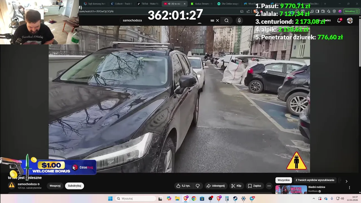Launch Copilot from taskbar
Image resolution: width=361 pixels, height=203 pixels.
169,198
